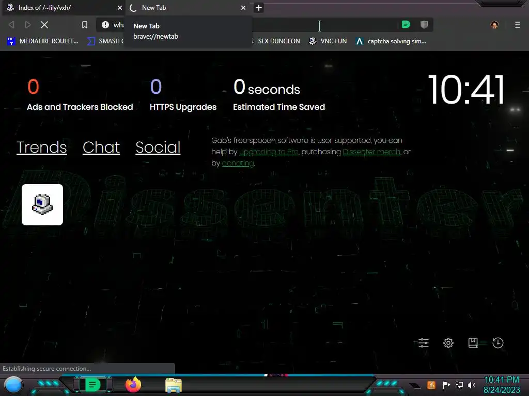Close the Index of /~lily/vxh/ tab
The image size is (529, 396).
(119, 8)
